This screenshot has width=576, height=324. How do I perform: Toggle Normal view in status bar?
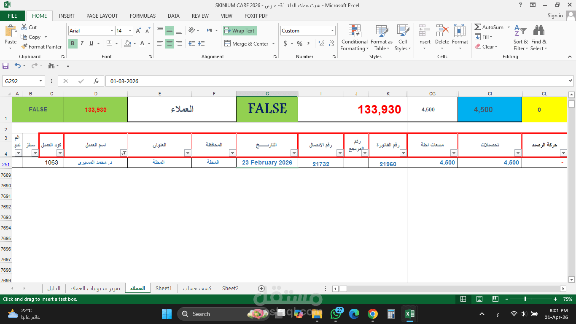[x=463, y=299]
